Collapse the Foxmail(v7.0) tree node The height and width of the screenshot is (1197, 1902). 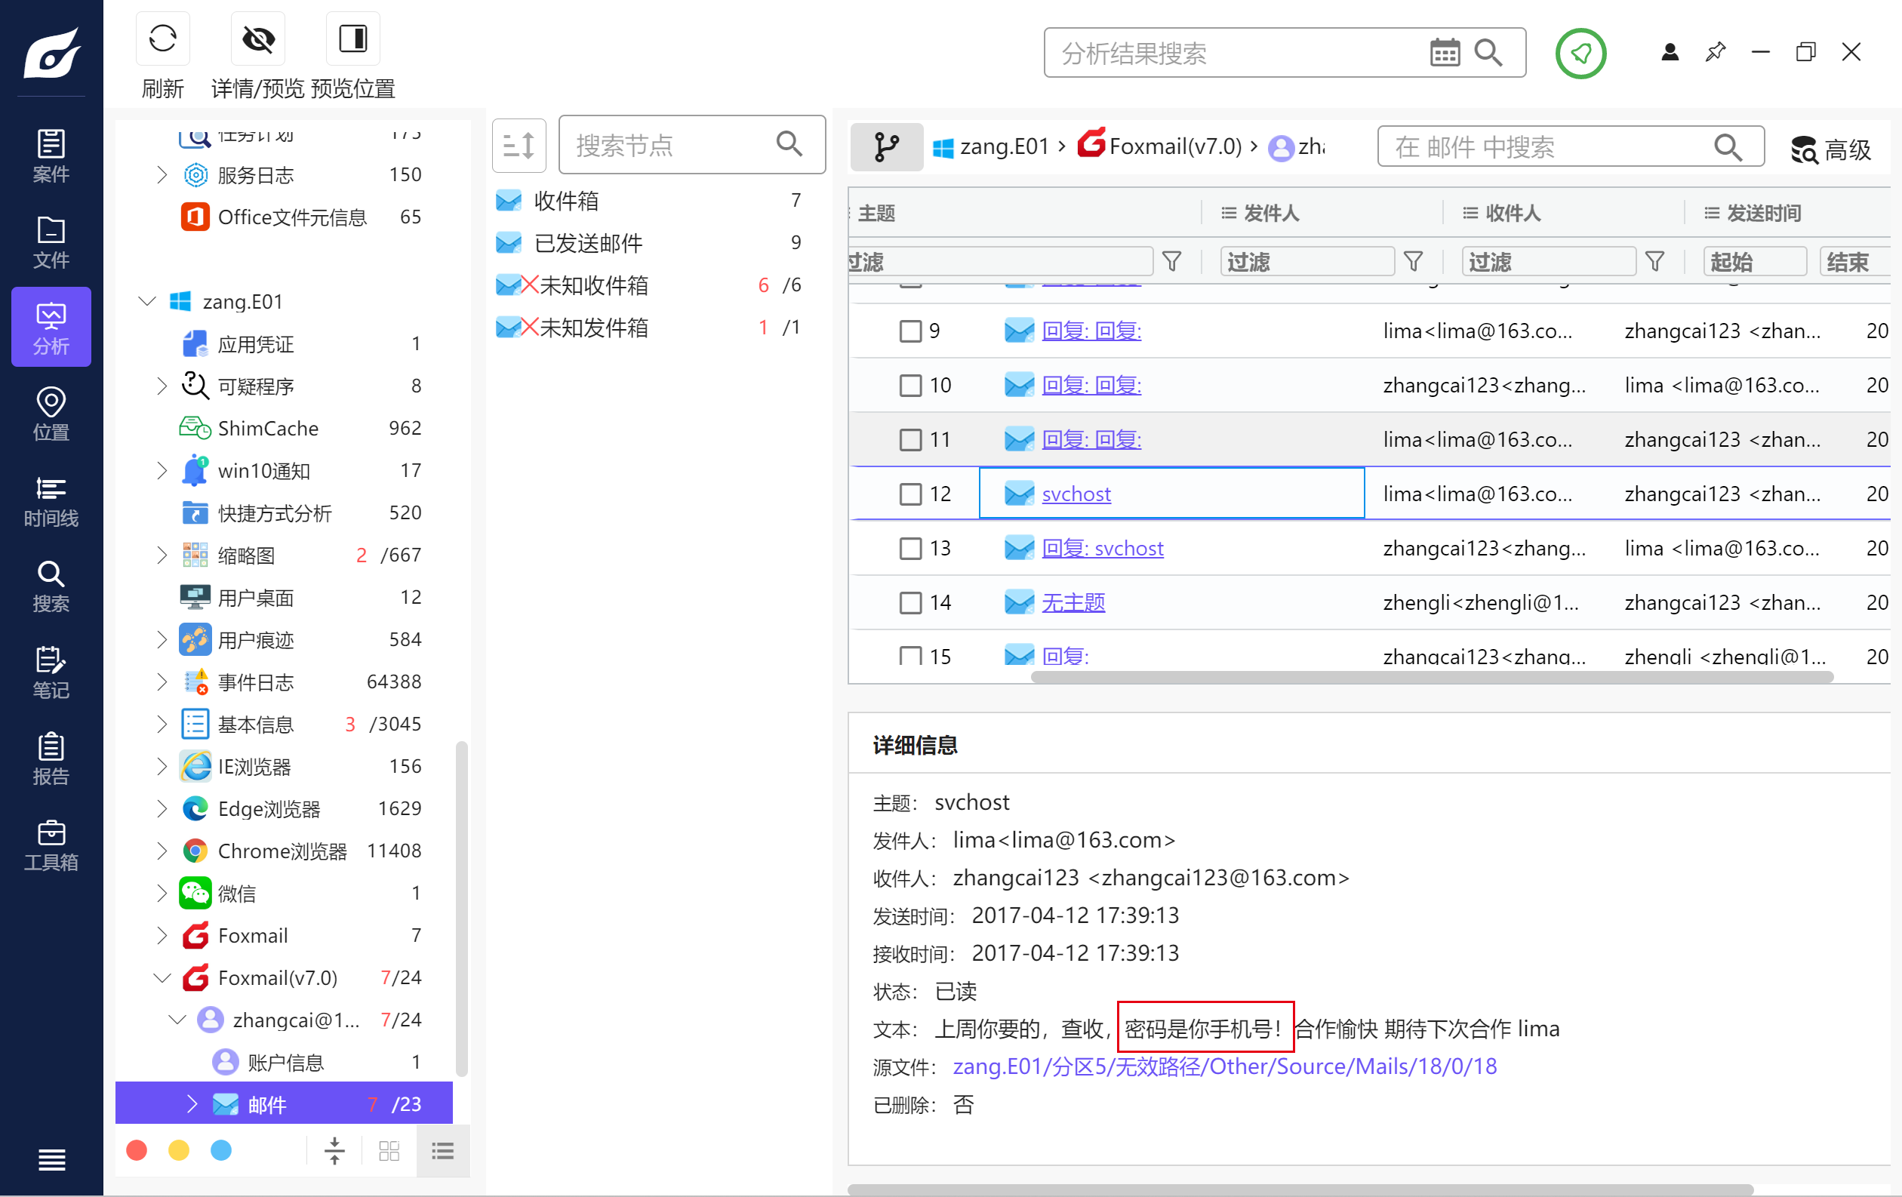point(162,977)
